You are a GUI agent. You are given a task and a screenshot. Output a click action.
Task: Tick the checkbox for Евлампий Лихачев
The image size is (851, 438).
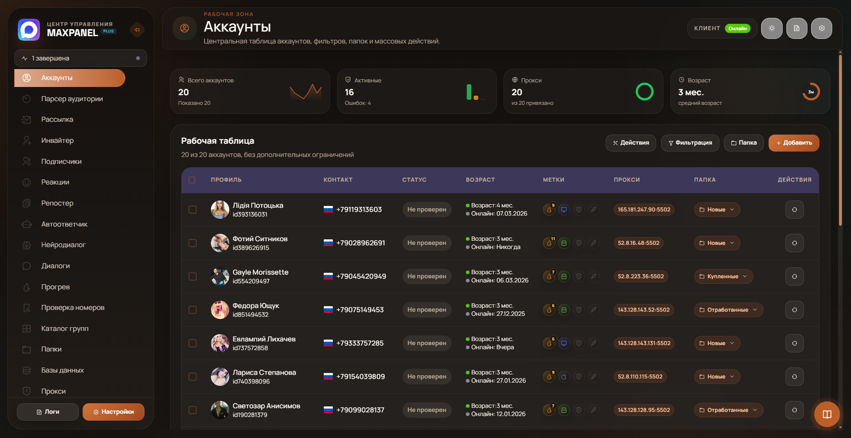tap(193, 343)
